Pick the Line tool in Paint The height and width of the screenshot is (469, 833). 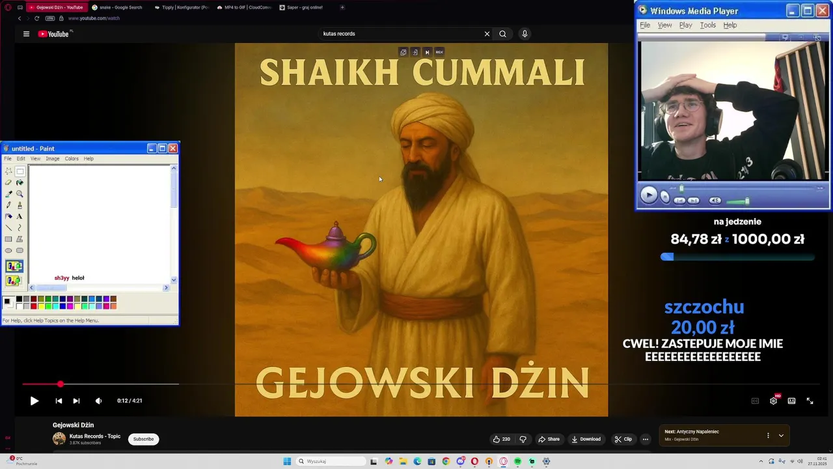click(x=8, y=227)
